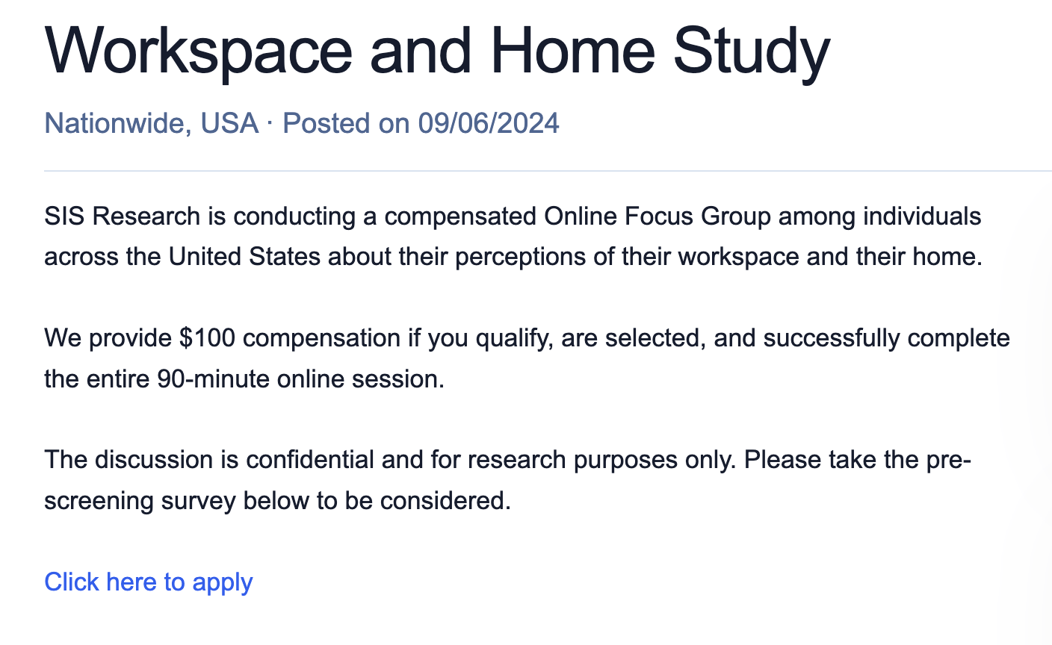Viewport: 1052px width, 645px height.
Task: Click the word "Study" in the title
Action: (752, 50)
